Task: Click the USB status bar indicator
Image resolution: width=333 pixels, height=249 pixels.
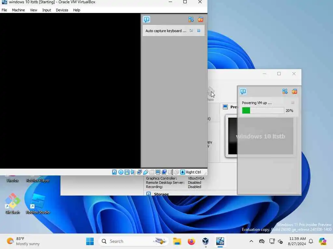Action: tap(145, 172)
